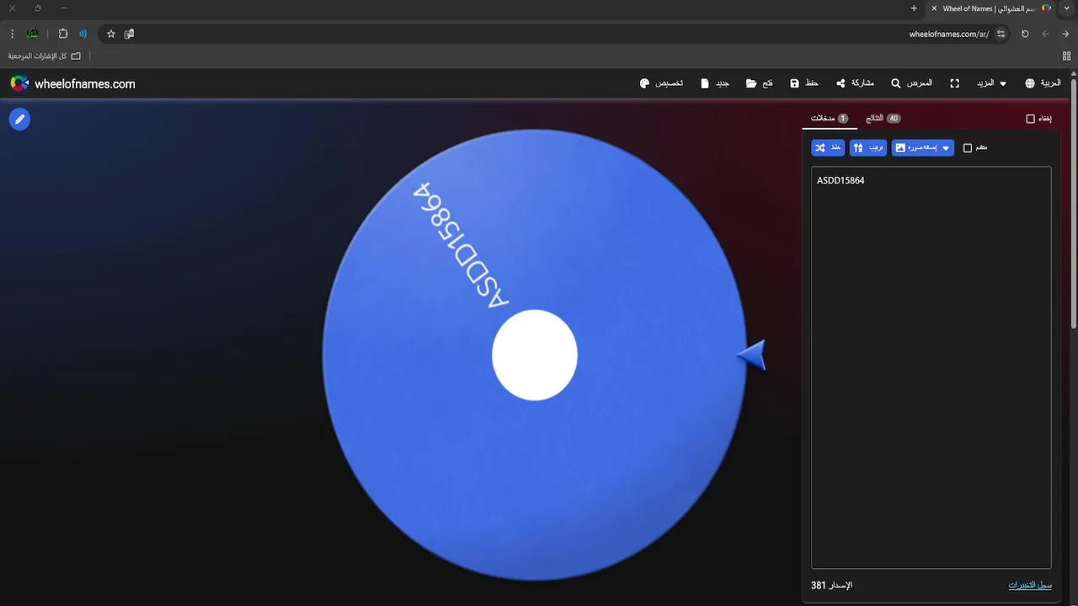The height and width of the screenshot is (606, 1078).
Task: Create a new wheel with جديد
Action: click(715, 83)
